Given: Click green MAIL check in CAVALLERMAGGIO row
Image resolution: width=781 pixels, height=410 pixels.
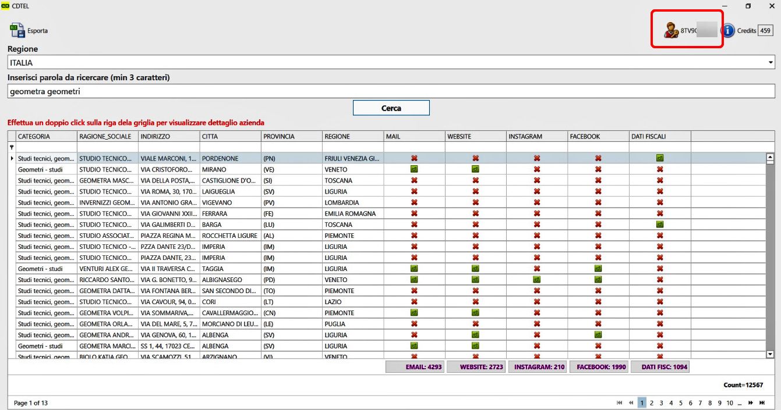Looking at the screenshot, I should [x=414, y=313].
